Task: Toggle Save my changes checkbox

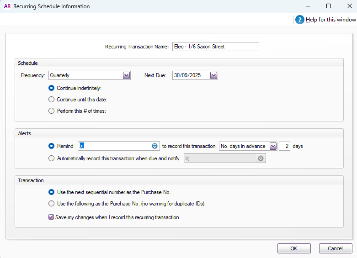Action: click(x=52, y=217)
